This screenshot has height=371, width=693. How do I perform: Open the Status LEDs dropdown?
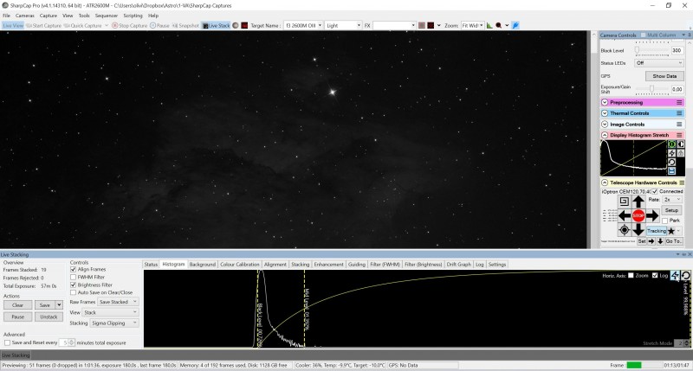coord(659,63)
